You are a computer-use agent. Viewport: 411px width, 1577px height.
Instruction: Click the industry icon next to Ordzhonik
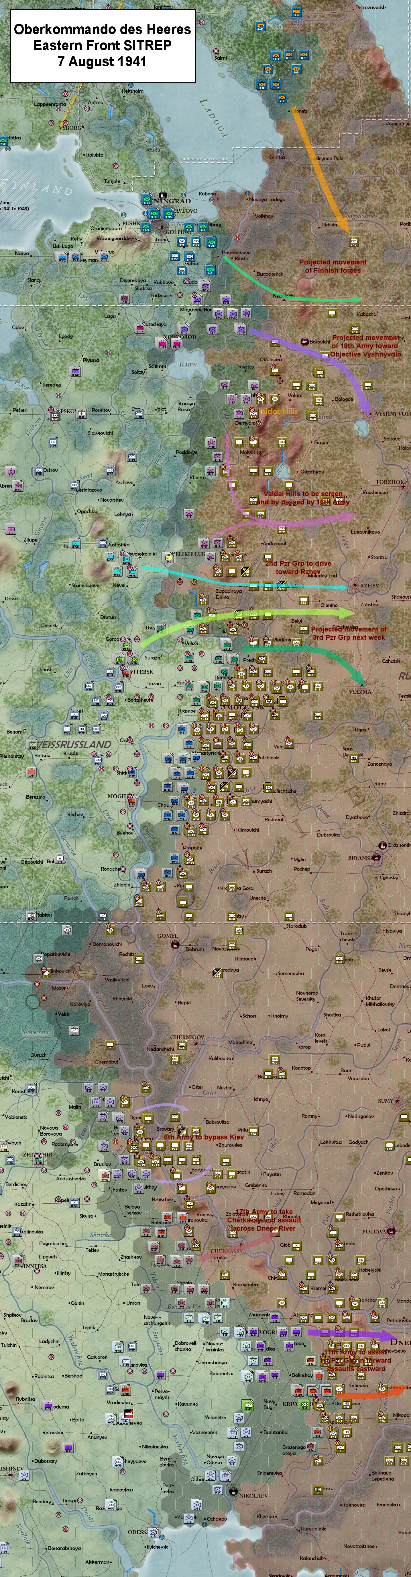[x=382, y=845]
